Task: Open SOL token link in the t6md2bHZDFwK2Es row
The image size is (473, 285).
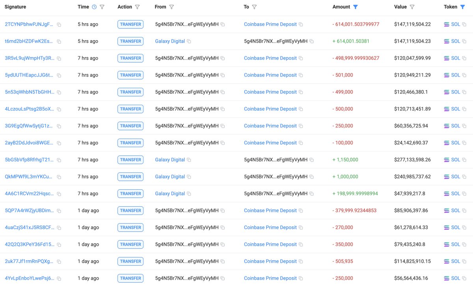Action: point(456,41)
